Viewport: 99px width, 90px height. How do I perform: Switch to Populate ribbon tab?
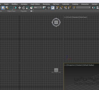click(x=23, y=11)
